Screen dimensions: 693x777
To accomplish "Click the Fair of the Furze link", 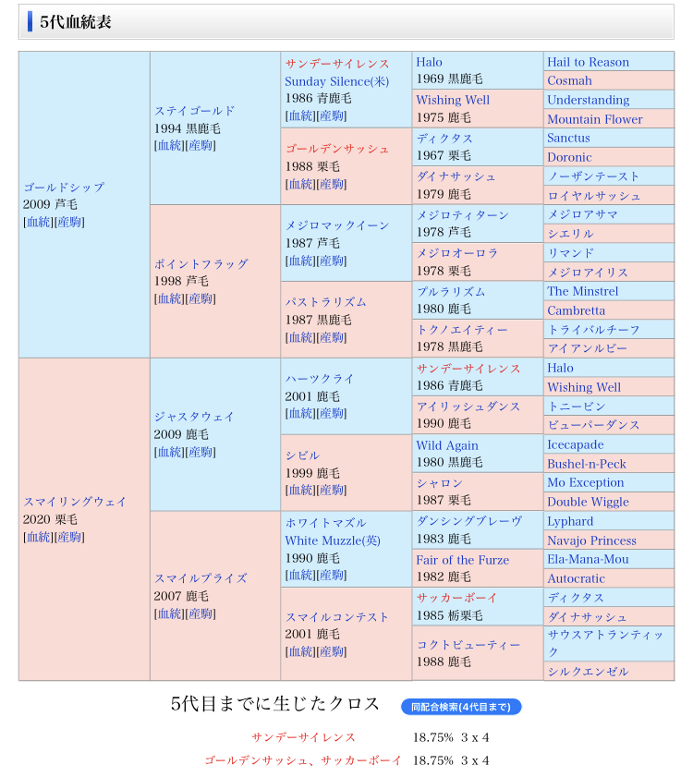I will 463,559.
